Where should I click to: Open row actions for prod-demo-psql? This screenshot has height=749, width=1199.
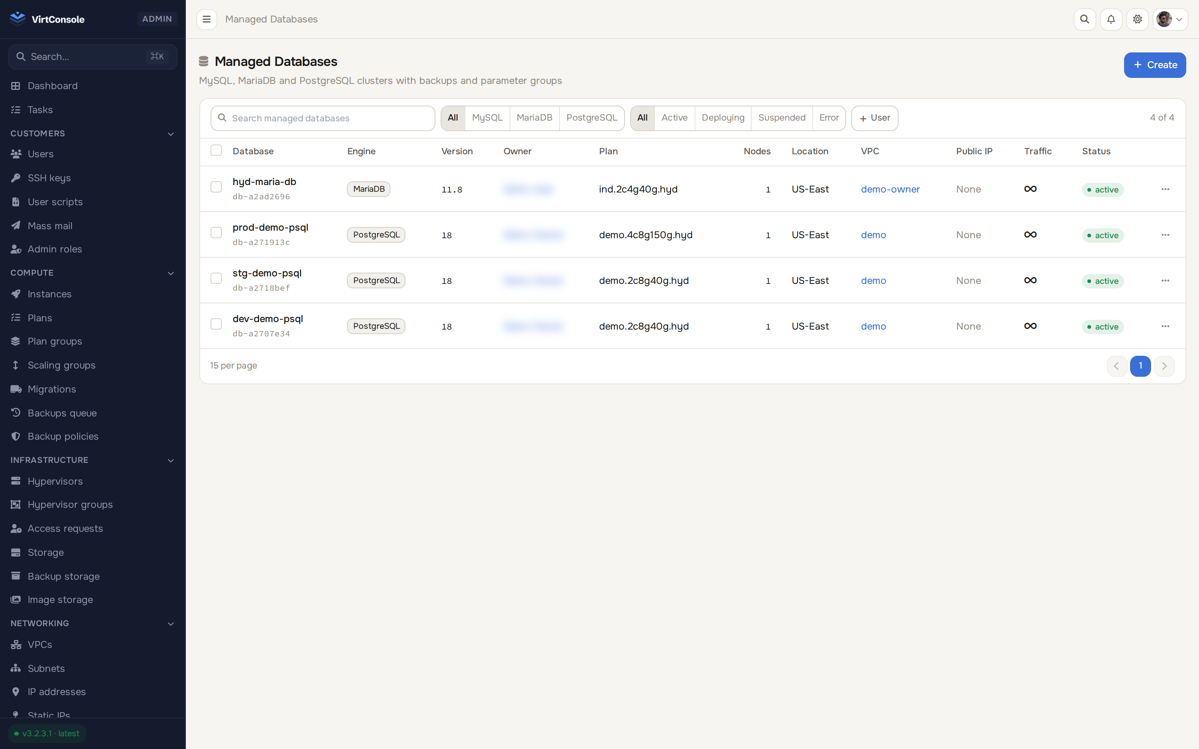point(1165,235)
